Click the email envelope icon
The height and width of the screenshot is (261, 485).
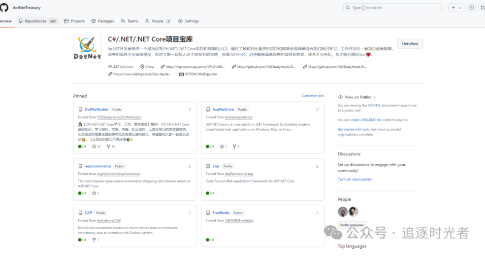tap(182, 74)
